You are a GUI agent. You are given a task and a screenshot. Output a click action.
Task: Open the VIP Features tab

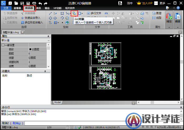pos(57,8)
